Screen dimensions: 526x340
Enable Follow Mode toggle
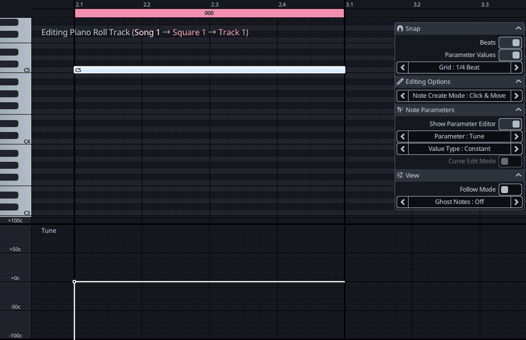click(510, 190)
